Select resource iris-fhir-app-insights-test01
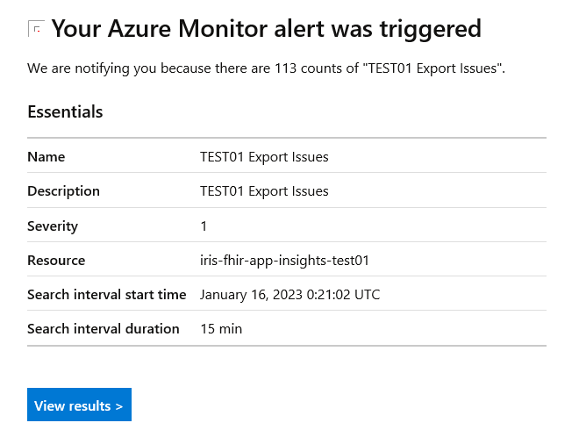This screenshot has width=579, height=430. tap(284, 261)
